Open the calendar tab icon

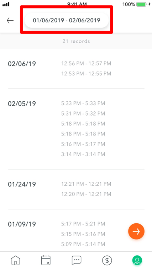coord(46,260)
